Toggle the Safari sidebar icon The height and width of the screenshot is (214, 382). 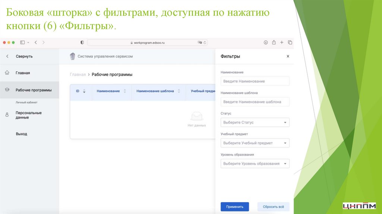point(22,43)
